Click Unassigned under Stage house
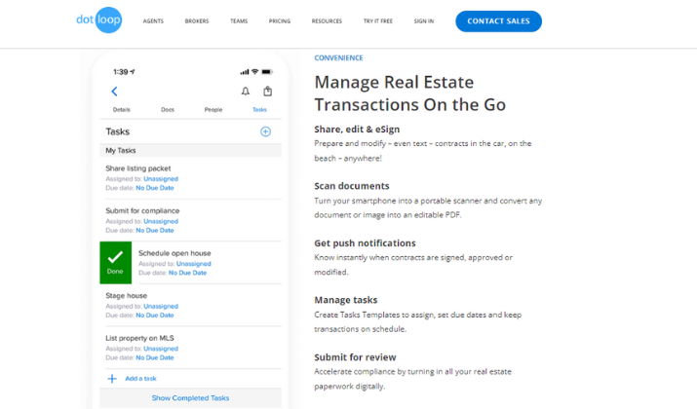Viewport: 697px width, 409px height. [x=161, y=307]
